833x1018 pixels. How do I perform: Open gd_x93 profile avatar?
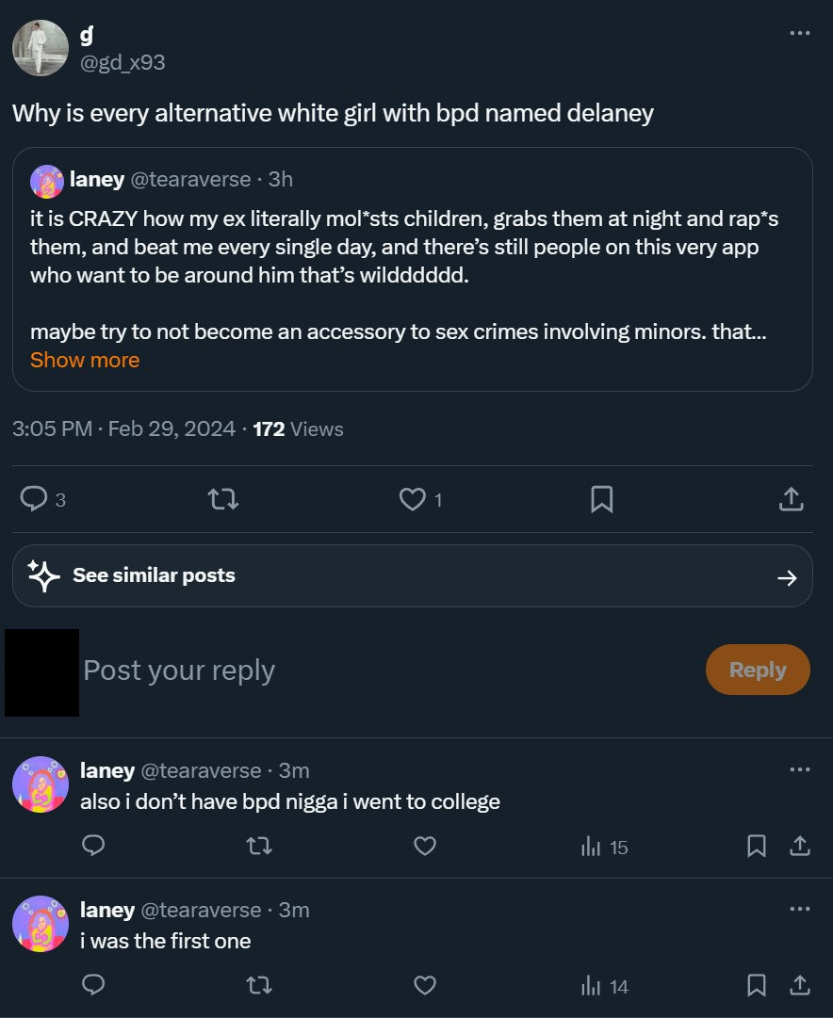pyautogui.click(x=41, y=48)
